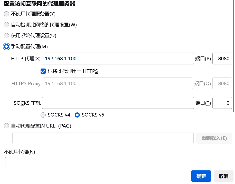Image resolution: width=235 pixels, height=184 pixels.
Task: Choose 自动代理配置的 URL (PAC) option
Action: coord(6,126)
